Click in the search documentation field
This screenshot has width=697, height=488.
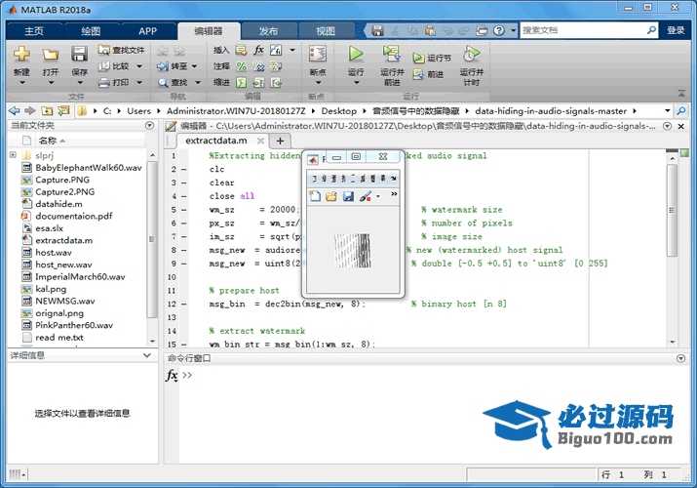(x=584, y=30)
